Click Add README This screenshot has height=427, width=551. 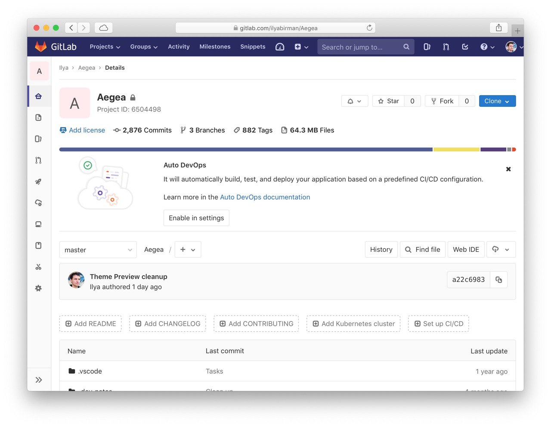tap(90, 324)
